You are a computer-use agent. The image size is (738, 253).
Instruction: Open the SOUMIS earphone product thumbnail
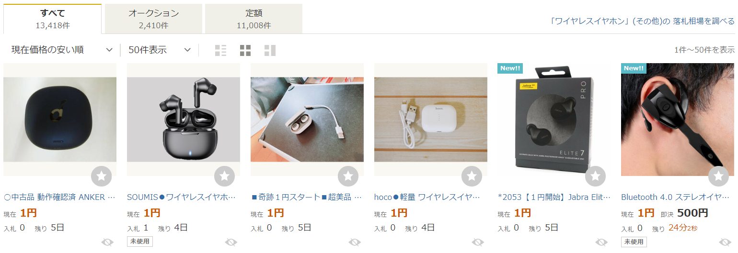click(x=184, y=120)
